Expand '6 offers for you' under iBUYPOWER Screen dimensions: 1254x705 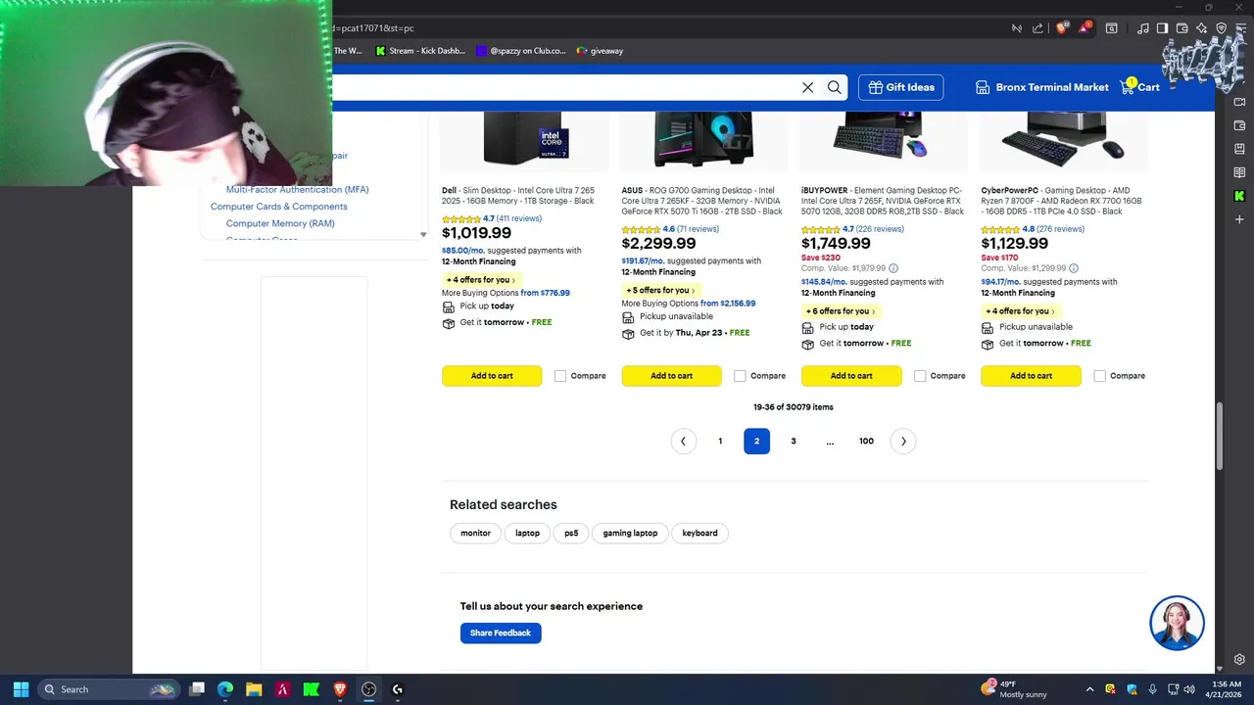tap(841, 311)
